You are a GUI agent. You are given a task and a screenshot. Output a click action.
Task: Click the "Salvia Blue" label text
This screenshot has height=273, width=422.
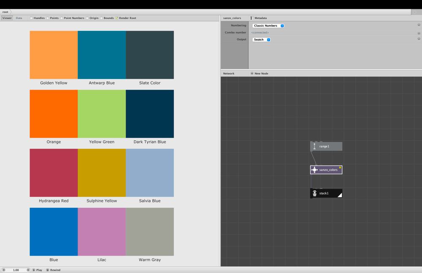point(150,201)
